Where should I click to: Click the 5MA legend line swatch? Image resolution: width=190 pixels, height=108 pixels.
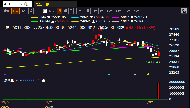34,17
